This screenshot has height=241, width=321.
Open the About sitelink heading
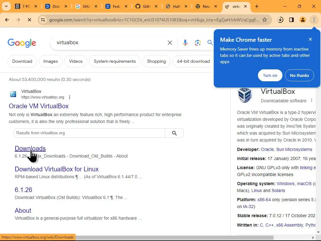tap(23, 211)
